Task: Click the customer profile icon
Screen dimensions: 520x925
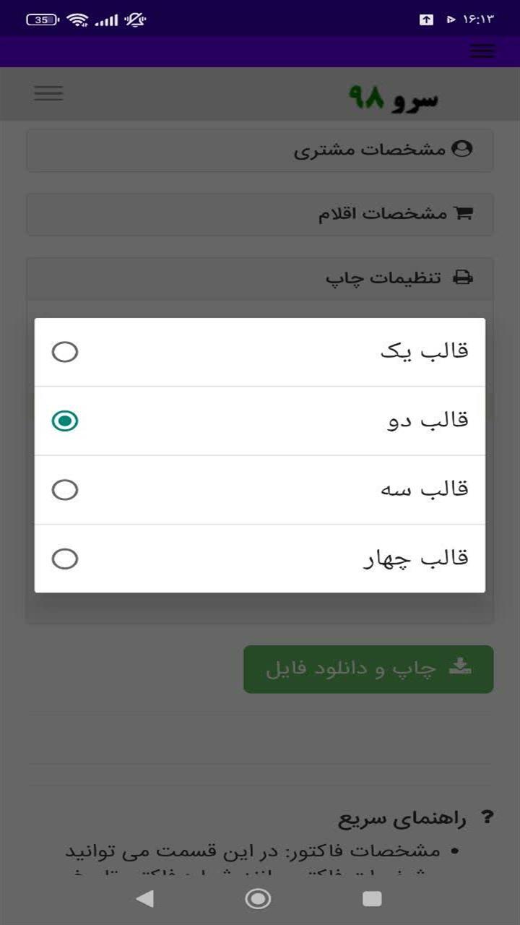Action: tap(461, 149)
